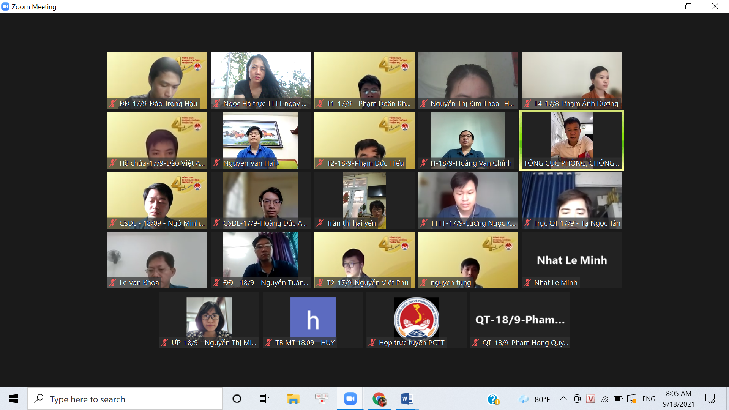This screenshot has width=729, height=410.
Task: Switch to the Zoom taskbar icon
Action: (x=350, y=399)
